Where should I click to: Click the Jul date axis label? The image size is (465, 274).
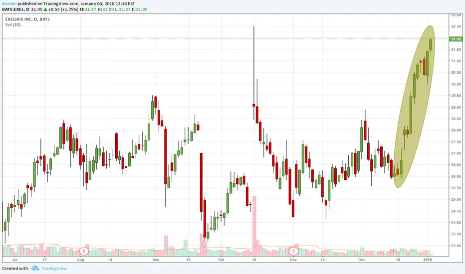(15, 260)
